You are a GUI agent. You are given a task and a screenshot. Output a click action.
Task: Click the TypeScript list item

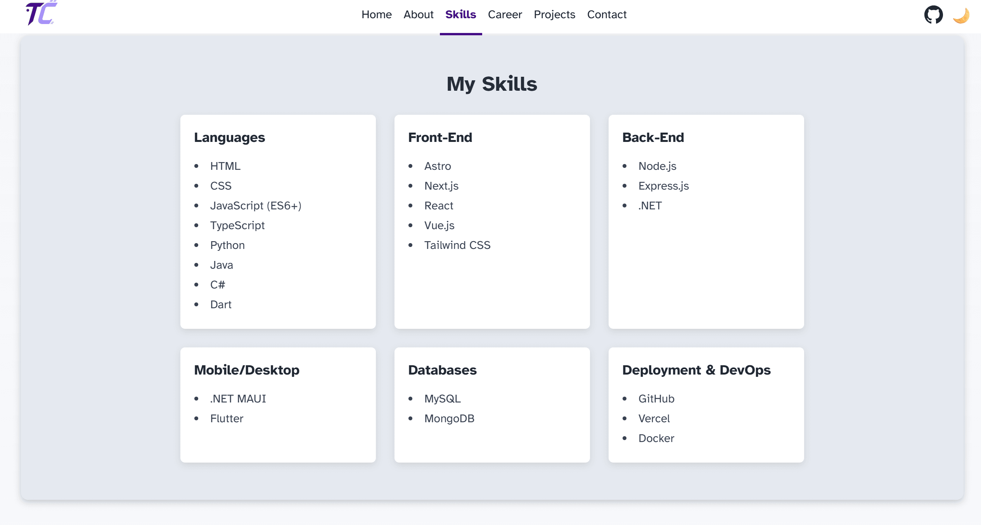[237, 225]
